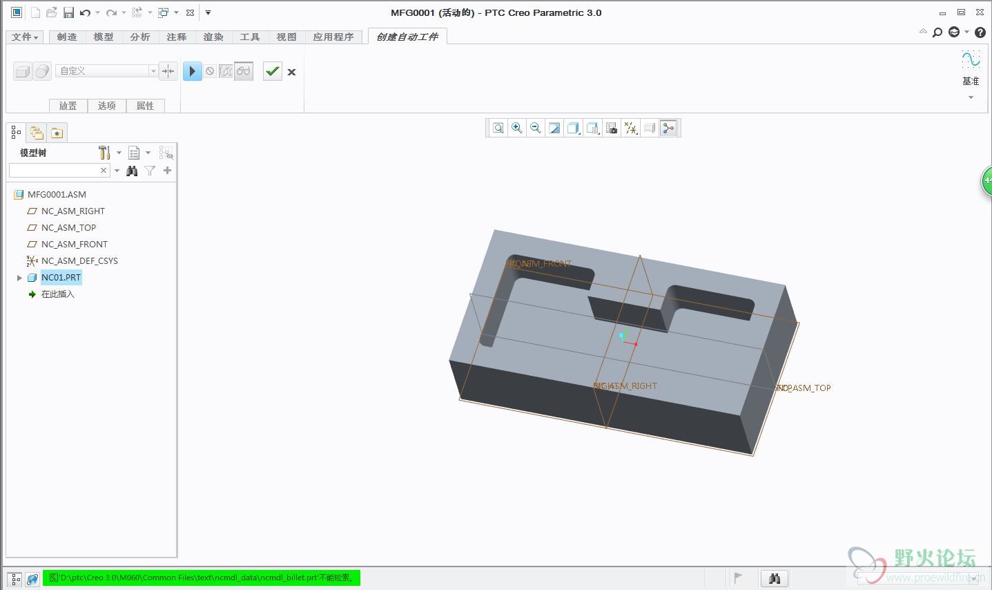Open the 自定义 workpiece size dropdown
Screen dimensions: 992x590
tap(153, 71)
